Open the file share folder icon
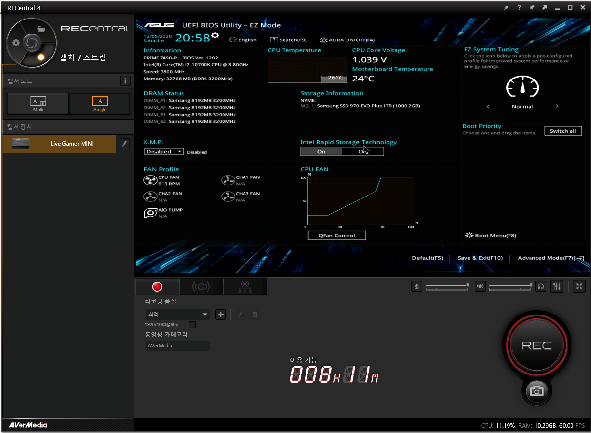Screen dimensions: 591x433 [41, 29]
